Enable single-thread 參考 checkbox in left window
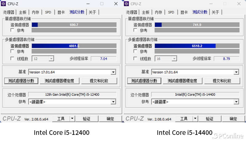Screen dimensions: 246x141 click(12, 30)
